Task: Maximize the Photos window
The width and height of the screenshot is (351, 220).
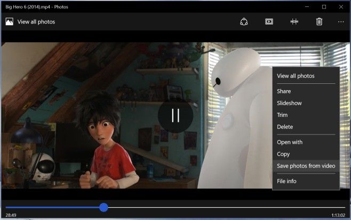Action: coord(324,7)
